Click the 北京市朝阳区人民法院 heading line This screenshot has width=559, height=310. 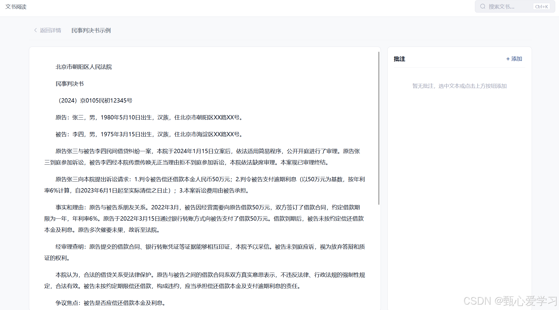click(84, 67)
